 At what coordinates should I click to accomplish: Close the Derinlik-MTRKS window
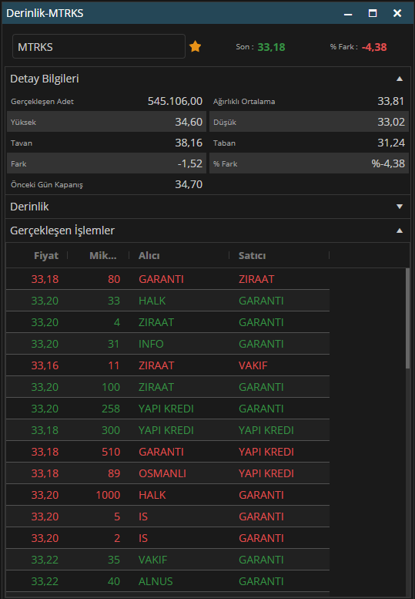pos(397,13)
